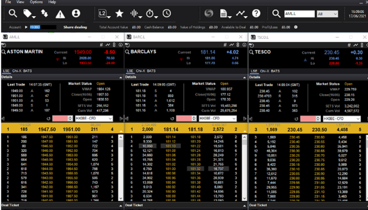Viewport: 368px width, 210px height.
Task: Click the magnifier next to ASTON MARTIN
Action: coord(4,52)
